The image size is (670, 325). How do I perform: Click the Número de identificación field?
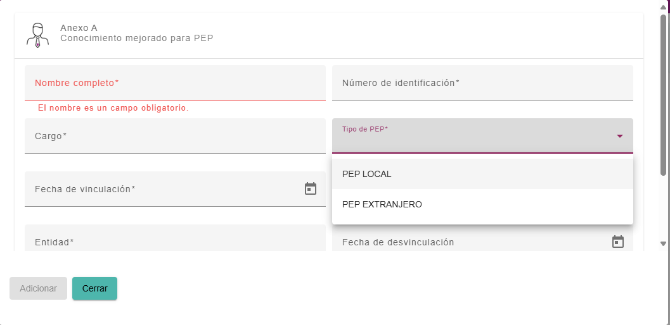coord(482,83)
